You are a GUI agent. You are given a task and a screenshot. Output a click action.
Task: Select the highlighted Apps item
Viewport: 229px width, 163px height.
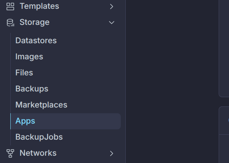(66, 121)
